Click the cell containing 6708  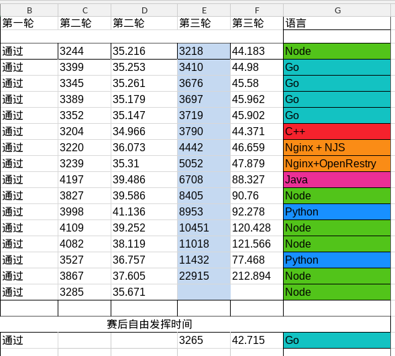click(x=204, y=180)
